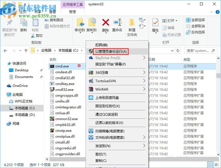221x168 pixels.
Task: Choose Restore previous versions (还原以前的版本)
Action: point(109,123)
